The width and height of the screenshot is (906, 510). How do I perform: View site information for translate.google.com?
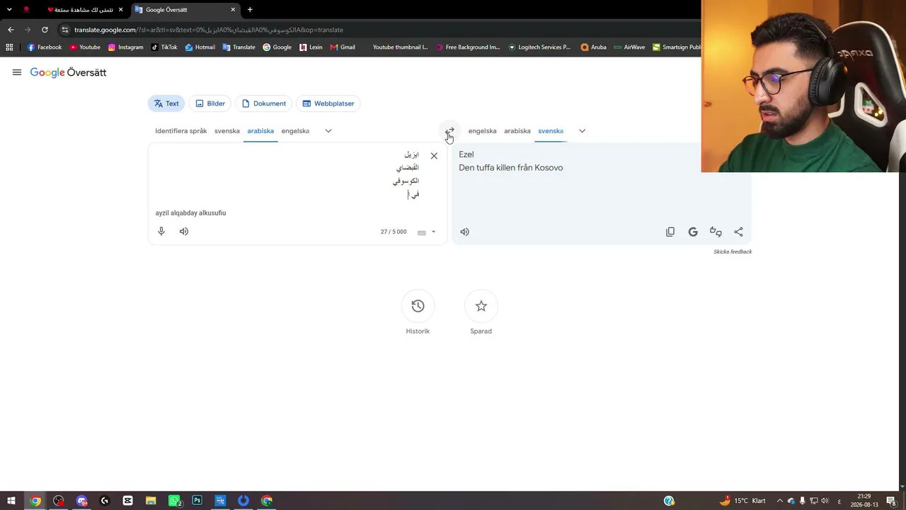click(65, 30)
